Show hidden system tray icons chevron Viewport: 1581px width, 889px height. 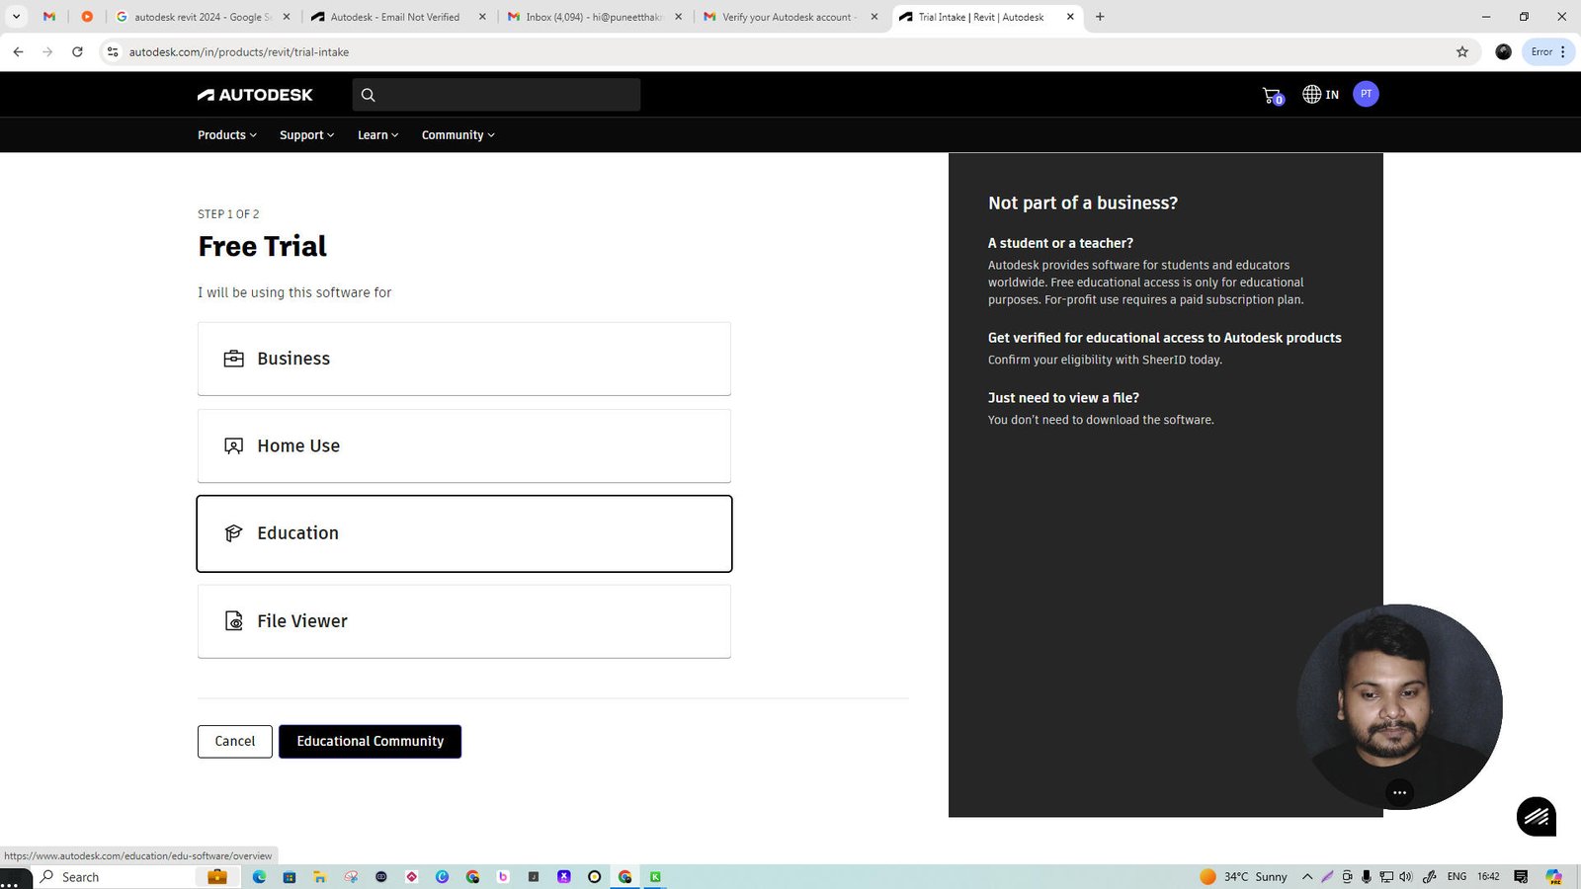click(1307, 877)
